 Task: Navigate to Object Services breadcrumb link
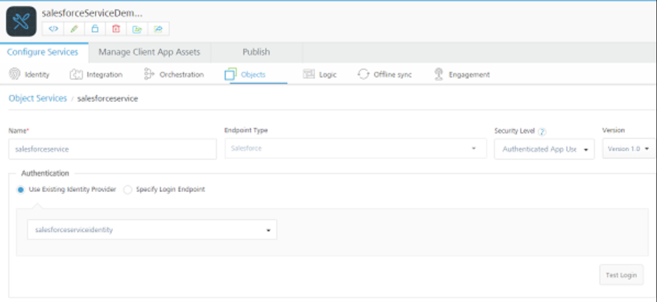tap(38, 98)
